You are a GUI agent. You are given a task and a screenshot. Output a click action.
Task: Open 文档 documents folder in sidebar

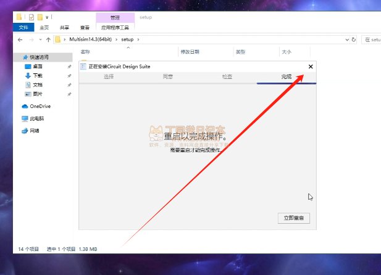[37, 84]
